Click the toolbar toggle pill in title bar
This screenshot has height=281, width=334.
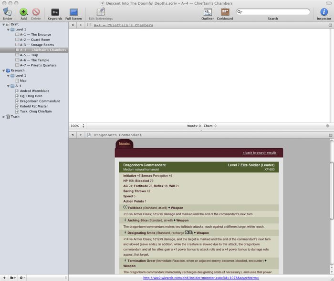(x=329, y=3)
